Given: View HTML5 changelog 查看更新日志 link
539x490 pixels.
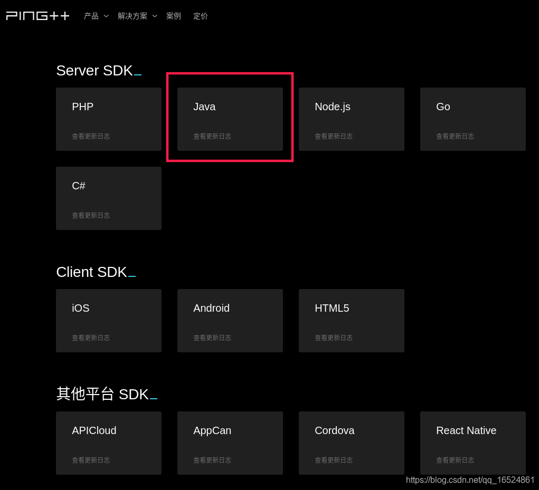Looking at the screenshot, I should click(334, 338).
